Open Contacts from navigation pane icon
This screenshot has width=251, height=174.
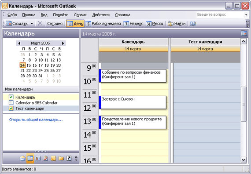pyautogui.click(x=38, y=158)
